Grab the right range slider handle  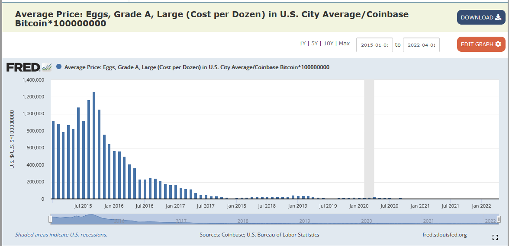pyautogui.click(x=499, y=219)
